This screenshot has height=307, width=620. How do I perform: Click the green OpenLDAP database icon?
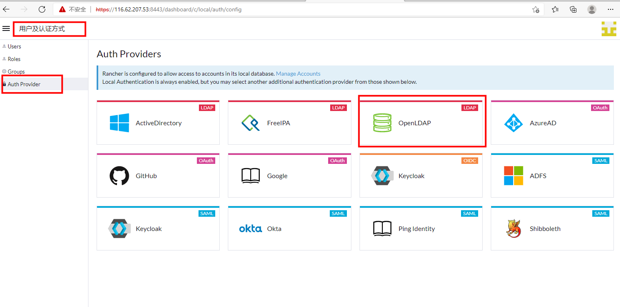click(382, 123)
